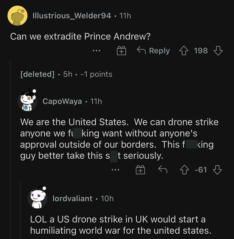Image resolution: width=234 pixels, height=239 pixels.
Task: Open Illustrious_Welder94's user profile
Action: coord(72,16)
